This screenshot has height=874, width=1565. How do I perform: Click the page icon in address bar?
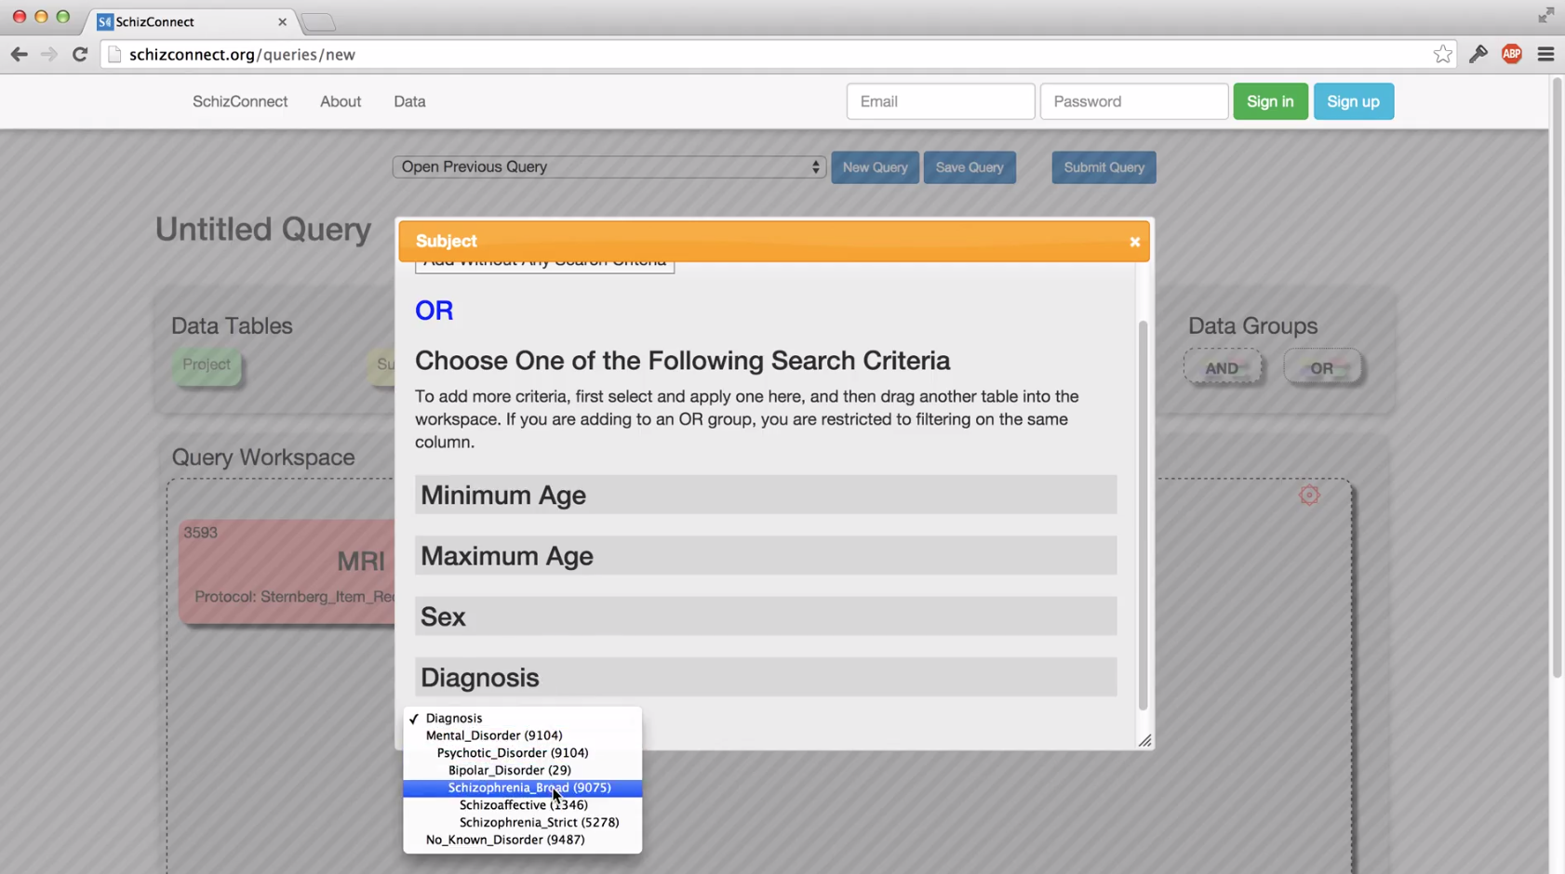114,55
